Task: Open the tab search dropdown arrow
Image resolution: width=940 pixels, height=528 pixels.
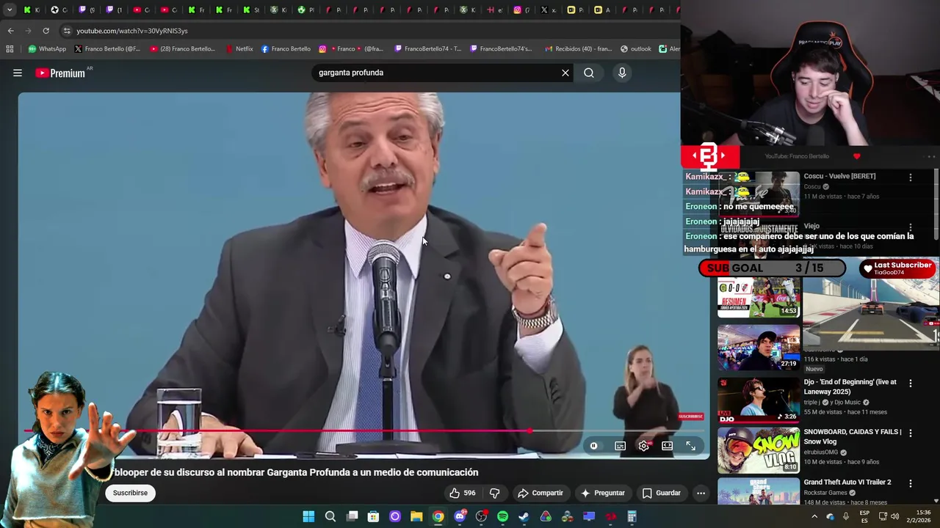Action: (10, 10)
